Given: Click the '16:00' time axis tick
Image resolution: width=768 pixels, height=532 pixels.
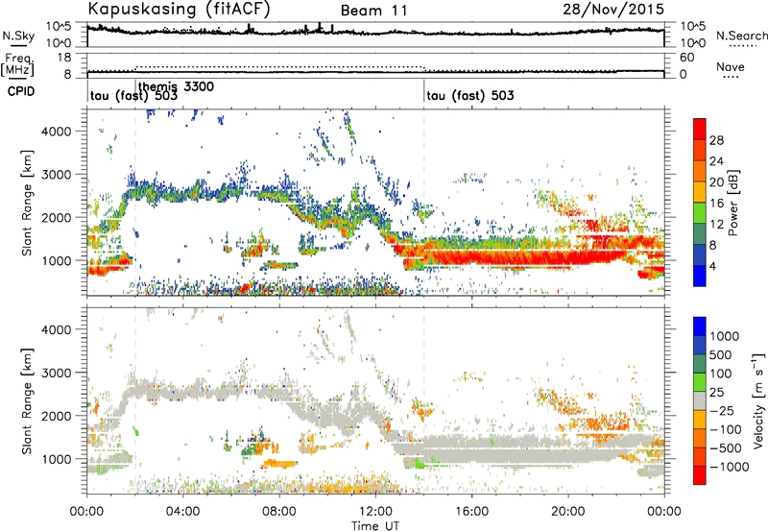Looking at the screenshot, I should (x=471, y=512).
